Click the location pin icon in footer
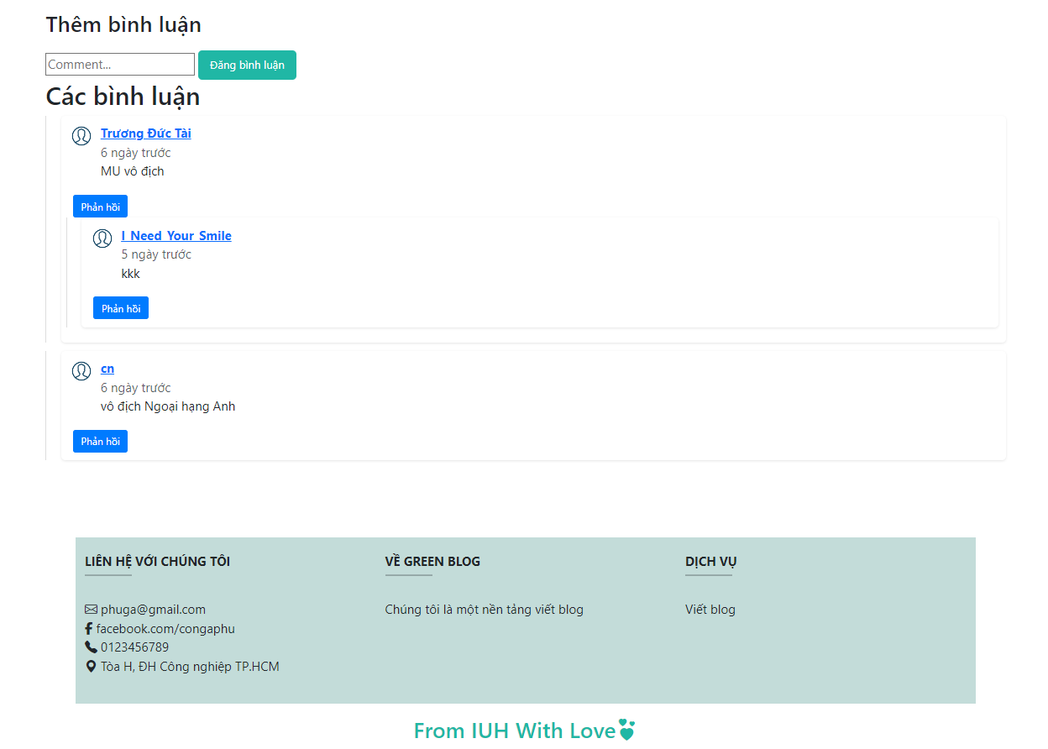 pyautogui.click(x=91, y=667)
